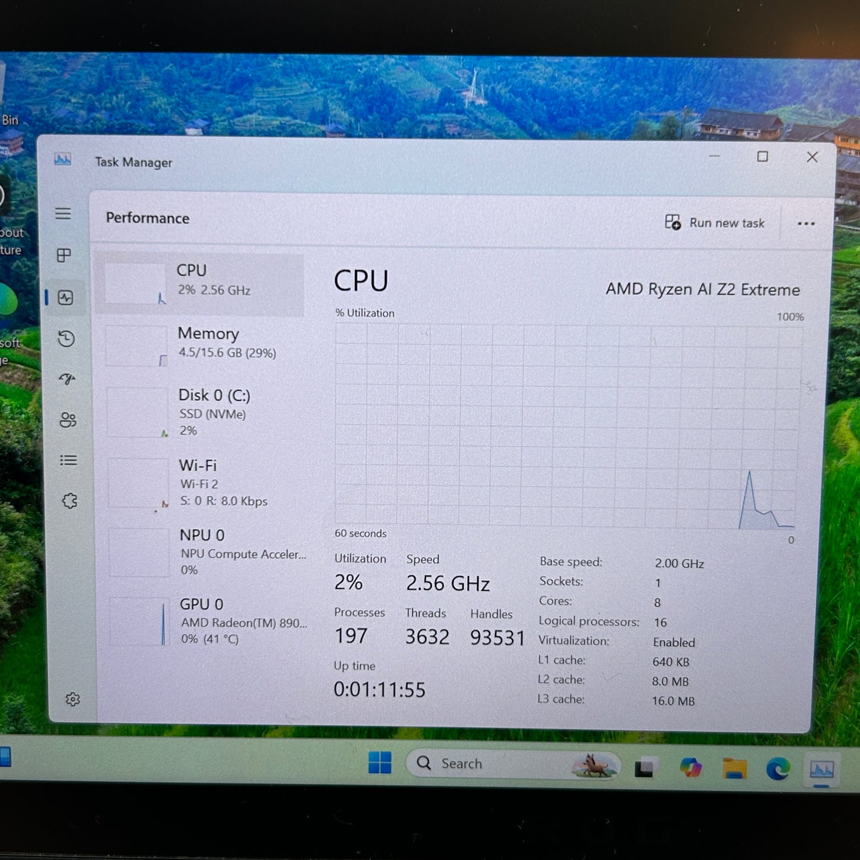Launch Copilot from the taskbar
Viewport: 860px width, 860px height.
coord(690,767)
